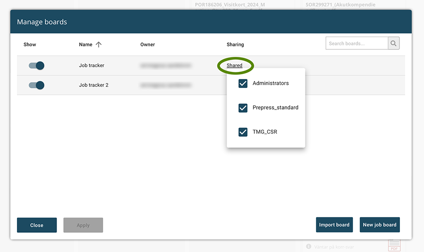Click the magnifier search icon
The image size is (424, 252).
[x=394, y=44]
